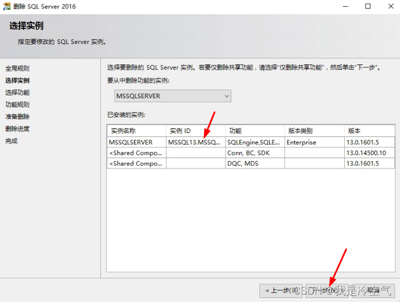Select 功能规则 step in sidebar
400x302 pixels.
[x=17, y=104]
